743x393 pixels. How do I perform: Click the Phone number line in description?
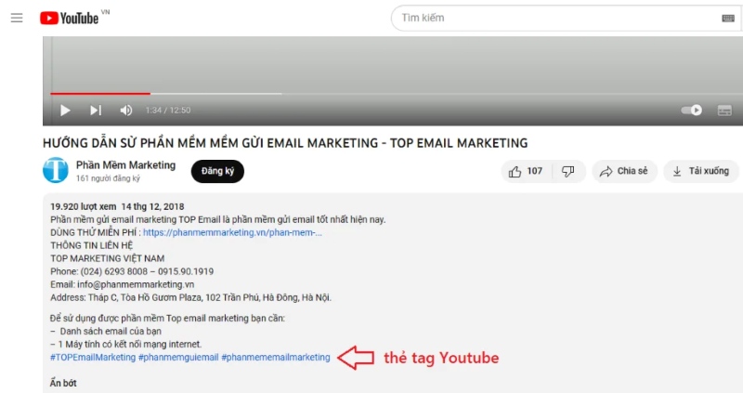132,271
